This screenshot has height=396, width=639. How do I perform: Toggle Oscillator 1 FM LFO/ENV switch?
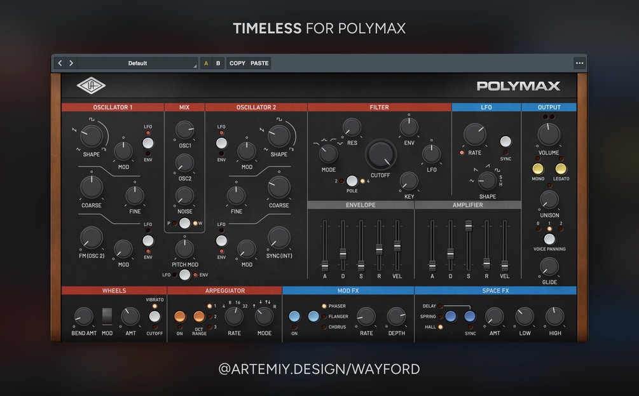coord(148,240)
